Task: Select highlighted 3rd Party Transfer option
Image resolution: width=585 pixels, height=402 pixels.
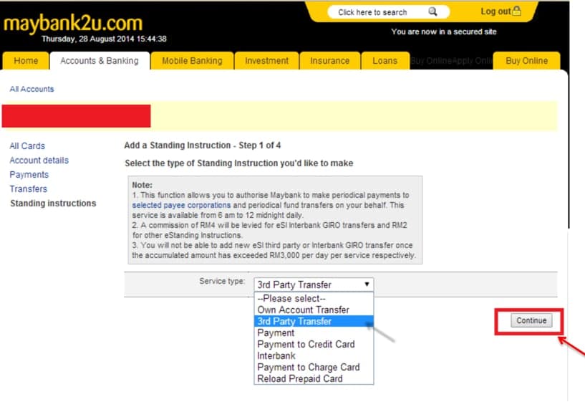Action: click(314, 321)
